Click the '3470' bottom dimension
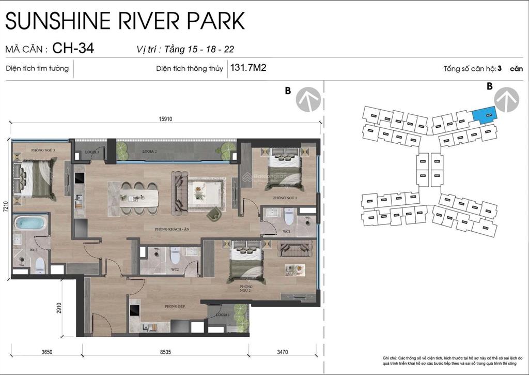 (283, 352)
